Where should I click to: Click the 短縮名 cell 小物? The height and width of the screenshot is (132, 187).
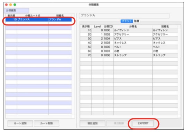click(165, 51)
